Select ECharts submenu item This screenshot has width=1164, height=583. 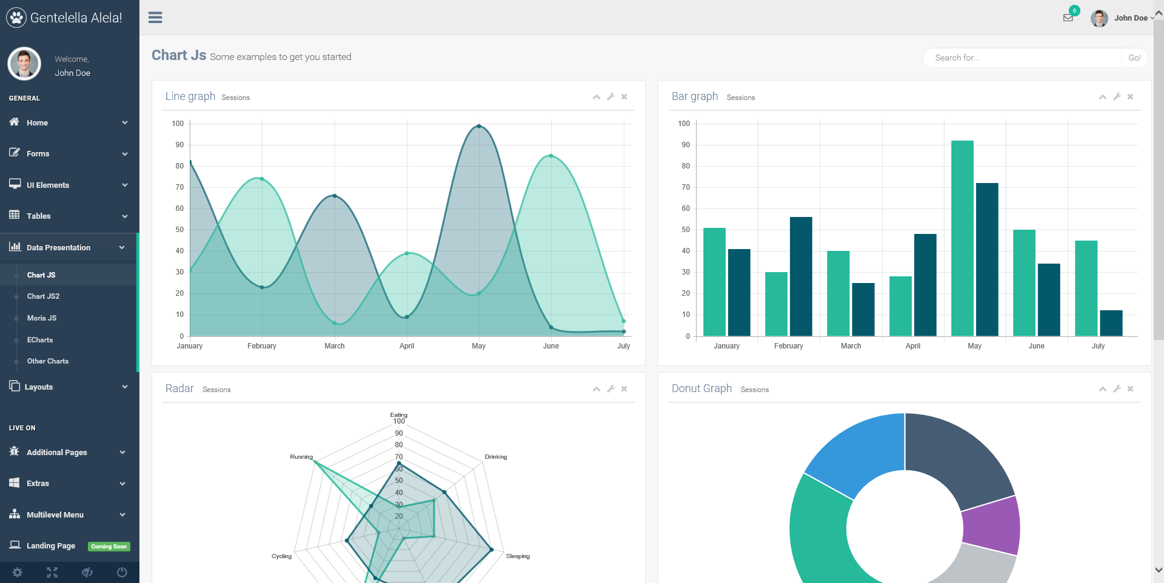[40, 340]
